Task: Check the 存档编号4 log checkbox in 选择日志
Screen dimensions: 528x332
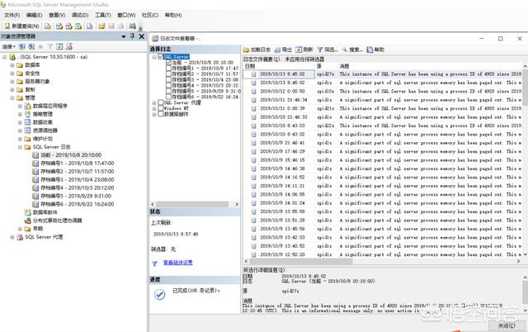Action: [168, 85]
